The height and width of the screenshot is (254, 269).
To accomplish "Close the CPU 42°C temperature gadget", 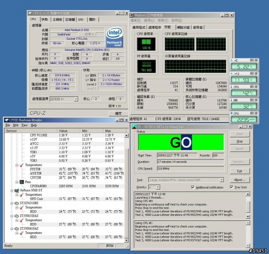I will point(256,87).
